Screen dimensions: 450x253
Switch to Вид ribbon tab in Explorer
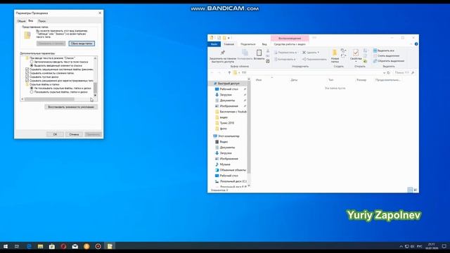[264, 44]
